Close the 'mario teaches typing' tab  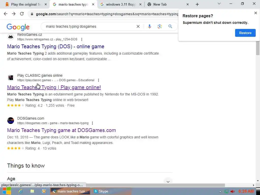tap(93, 5)
